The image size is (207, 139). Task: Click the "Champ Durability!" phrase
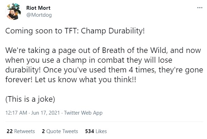click(x=113, y=31)
